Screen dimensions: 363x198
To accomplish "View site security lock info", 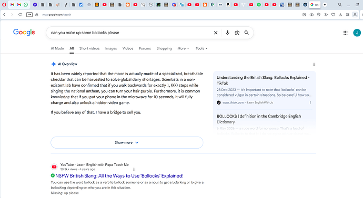I will pyautogui.click(x=37, y=15).
